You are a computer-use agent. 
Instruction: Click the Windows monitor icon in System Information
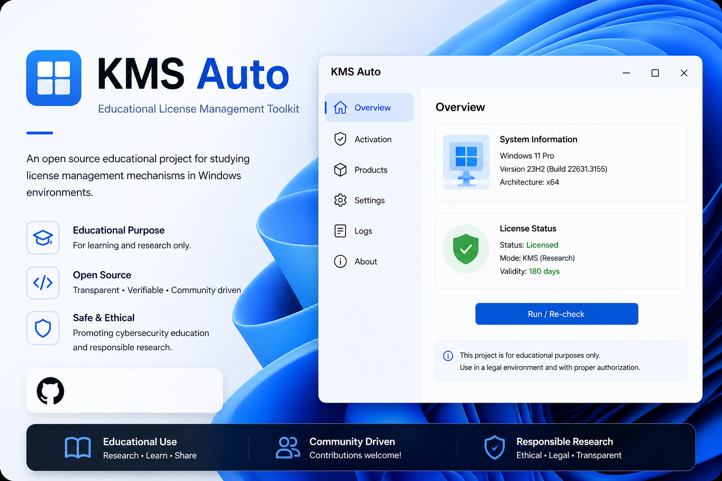(466, 162)
